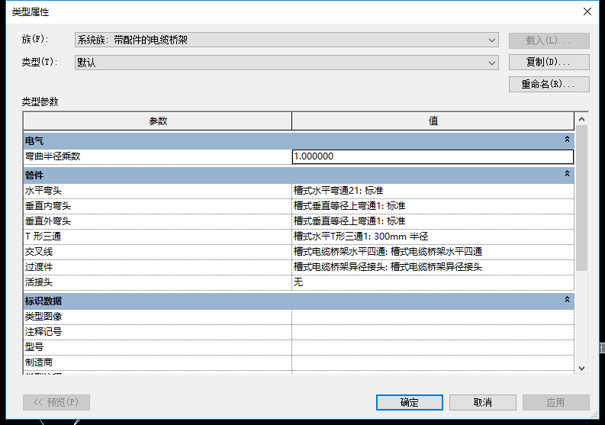Close the 类型属性 dialog
The image size is (605, 425).
click(x=587, y=11)
